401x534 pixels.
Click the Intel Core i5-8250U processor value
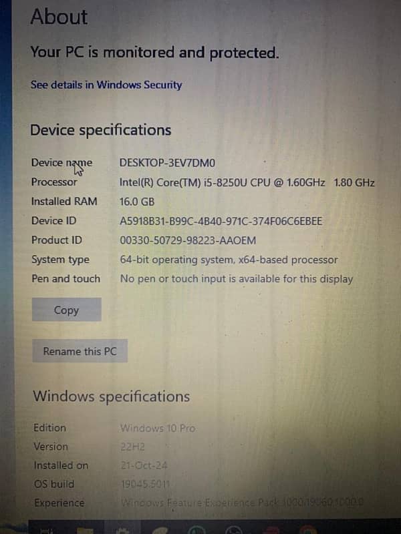[x=247, y=182]
